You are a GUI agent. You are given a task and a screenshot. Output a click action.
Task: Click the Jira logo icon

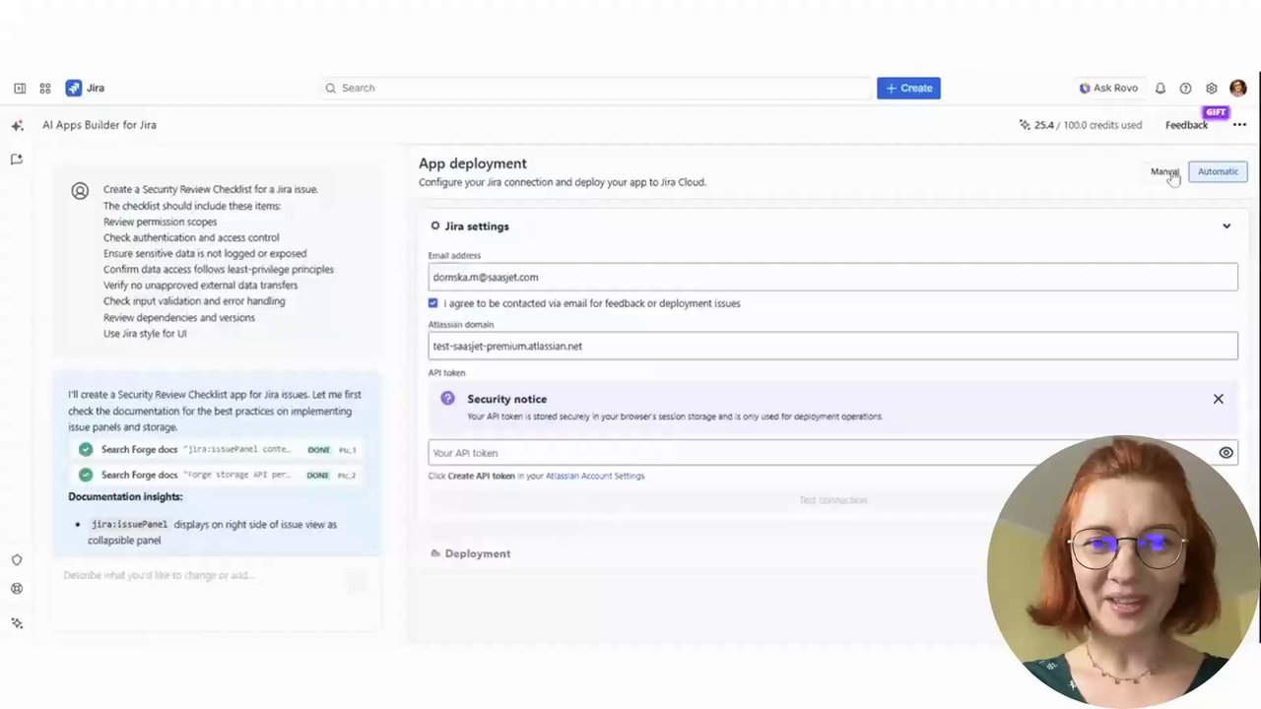[74, 88]
